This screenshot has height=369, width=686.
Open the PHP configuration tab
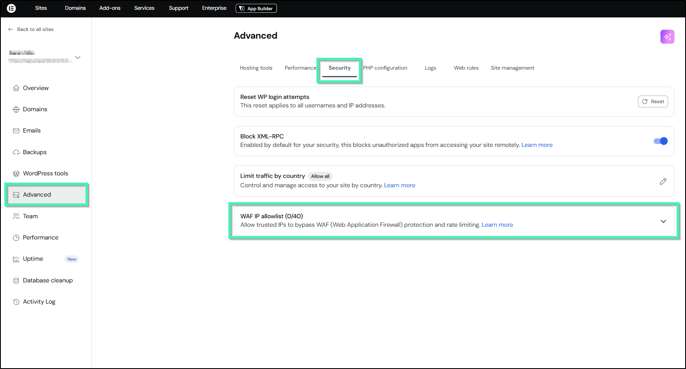pos(385,68)
